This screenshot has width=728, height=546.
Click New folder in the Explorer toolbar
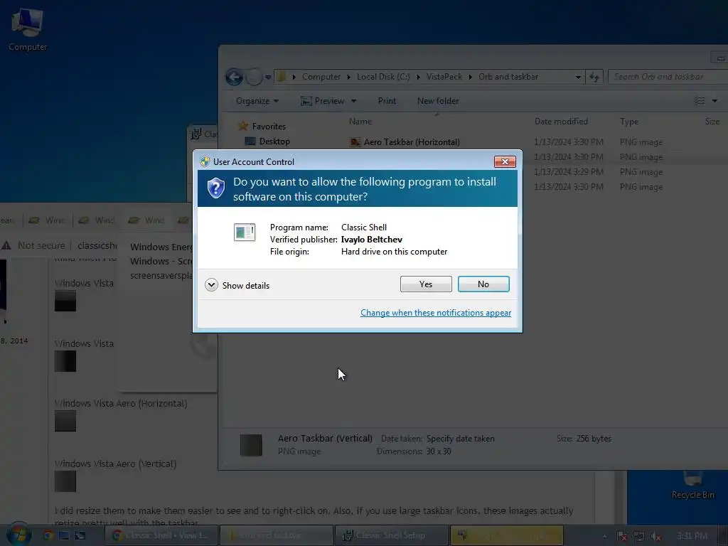pos(438,101)
